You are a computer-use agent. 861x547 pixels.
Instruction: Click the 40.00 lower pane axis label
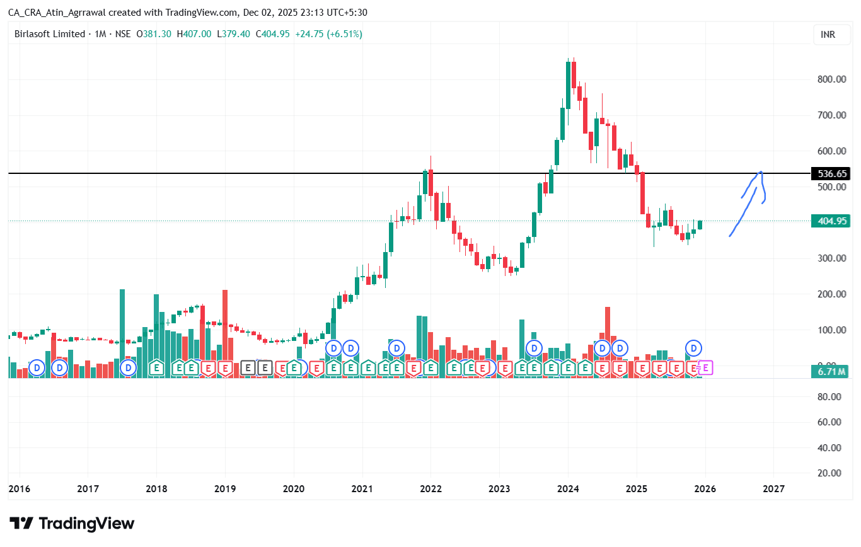point(831,448)
